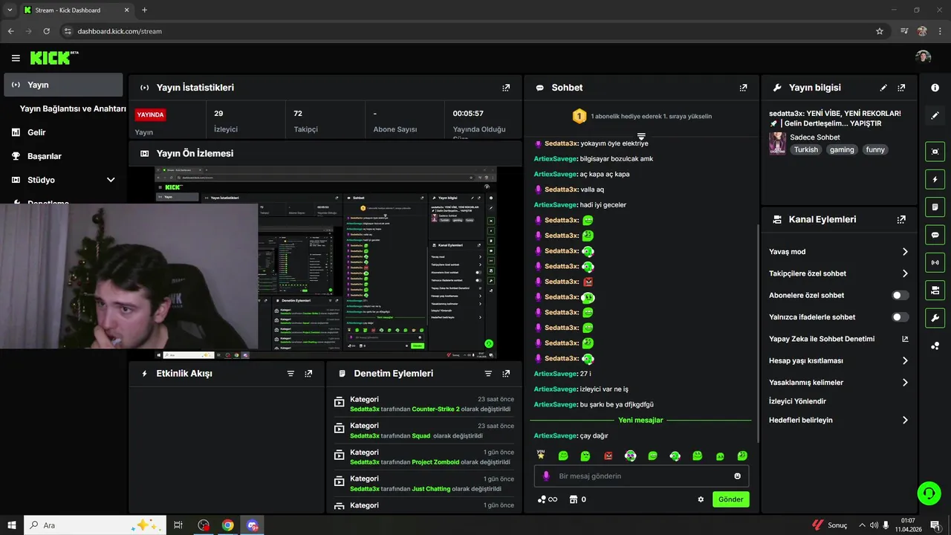Insert the red angry emote from quick emotes
Image resolution: width=951 pixels, height=535 pixels.
pyautogui.click(x=608, y=455)
